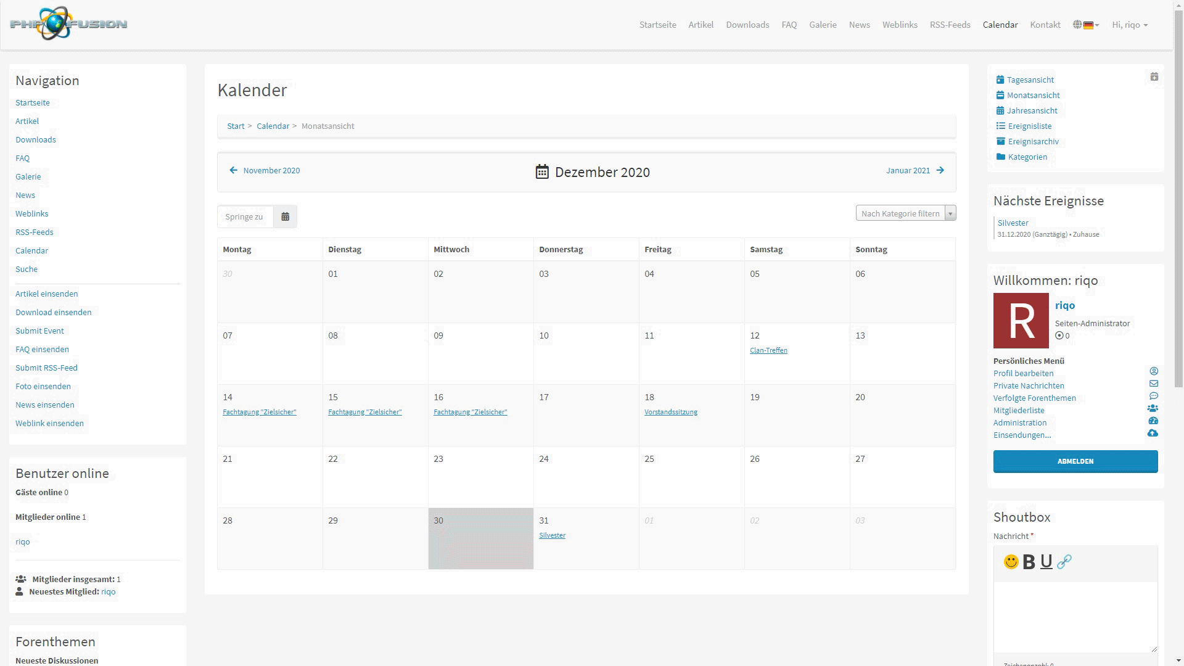The image size is (1184, 666).
Task: Click the private messages envelope icon
Action: coord(1153,384)
